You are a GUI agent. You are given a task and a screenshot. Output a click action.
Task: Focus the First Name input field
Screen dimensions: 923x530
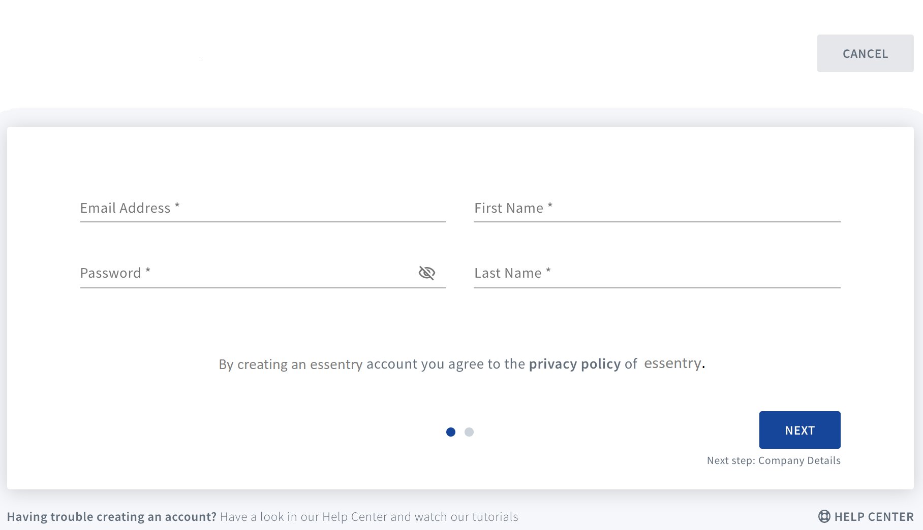point(657,208)
